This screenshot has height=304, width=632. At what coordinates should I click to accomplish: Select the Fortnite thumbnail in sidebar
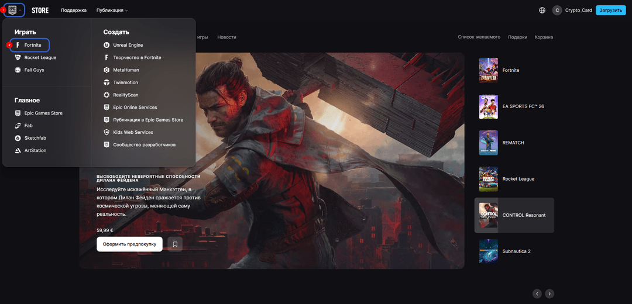coord(488,70)
